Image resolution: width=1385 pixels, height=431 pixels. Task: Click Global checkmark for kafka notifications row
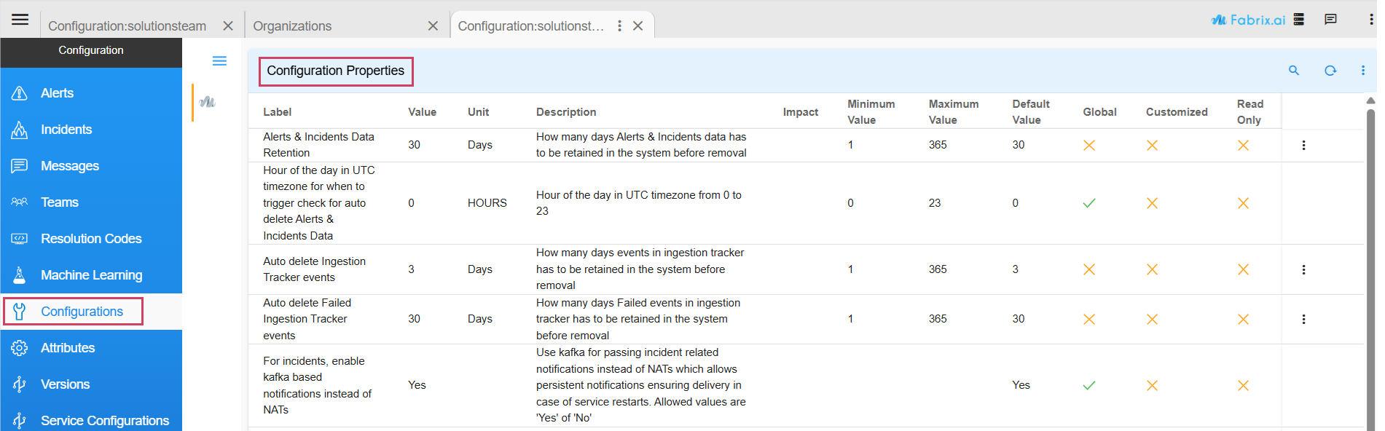point(1088,385)
